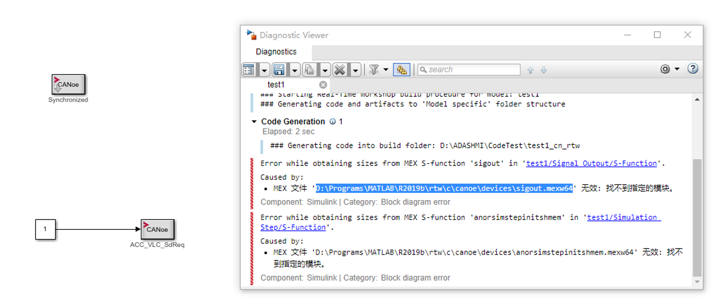Select the CANoe Synchronized block

coord(68,85)
